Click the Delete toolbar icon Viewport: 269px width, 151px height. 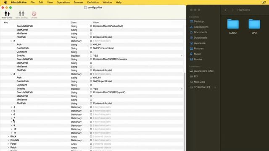[34, 15]
